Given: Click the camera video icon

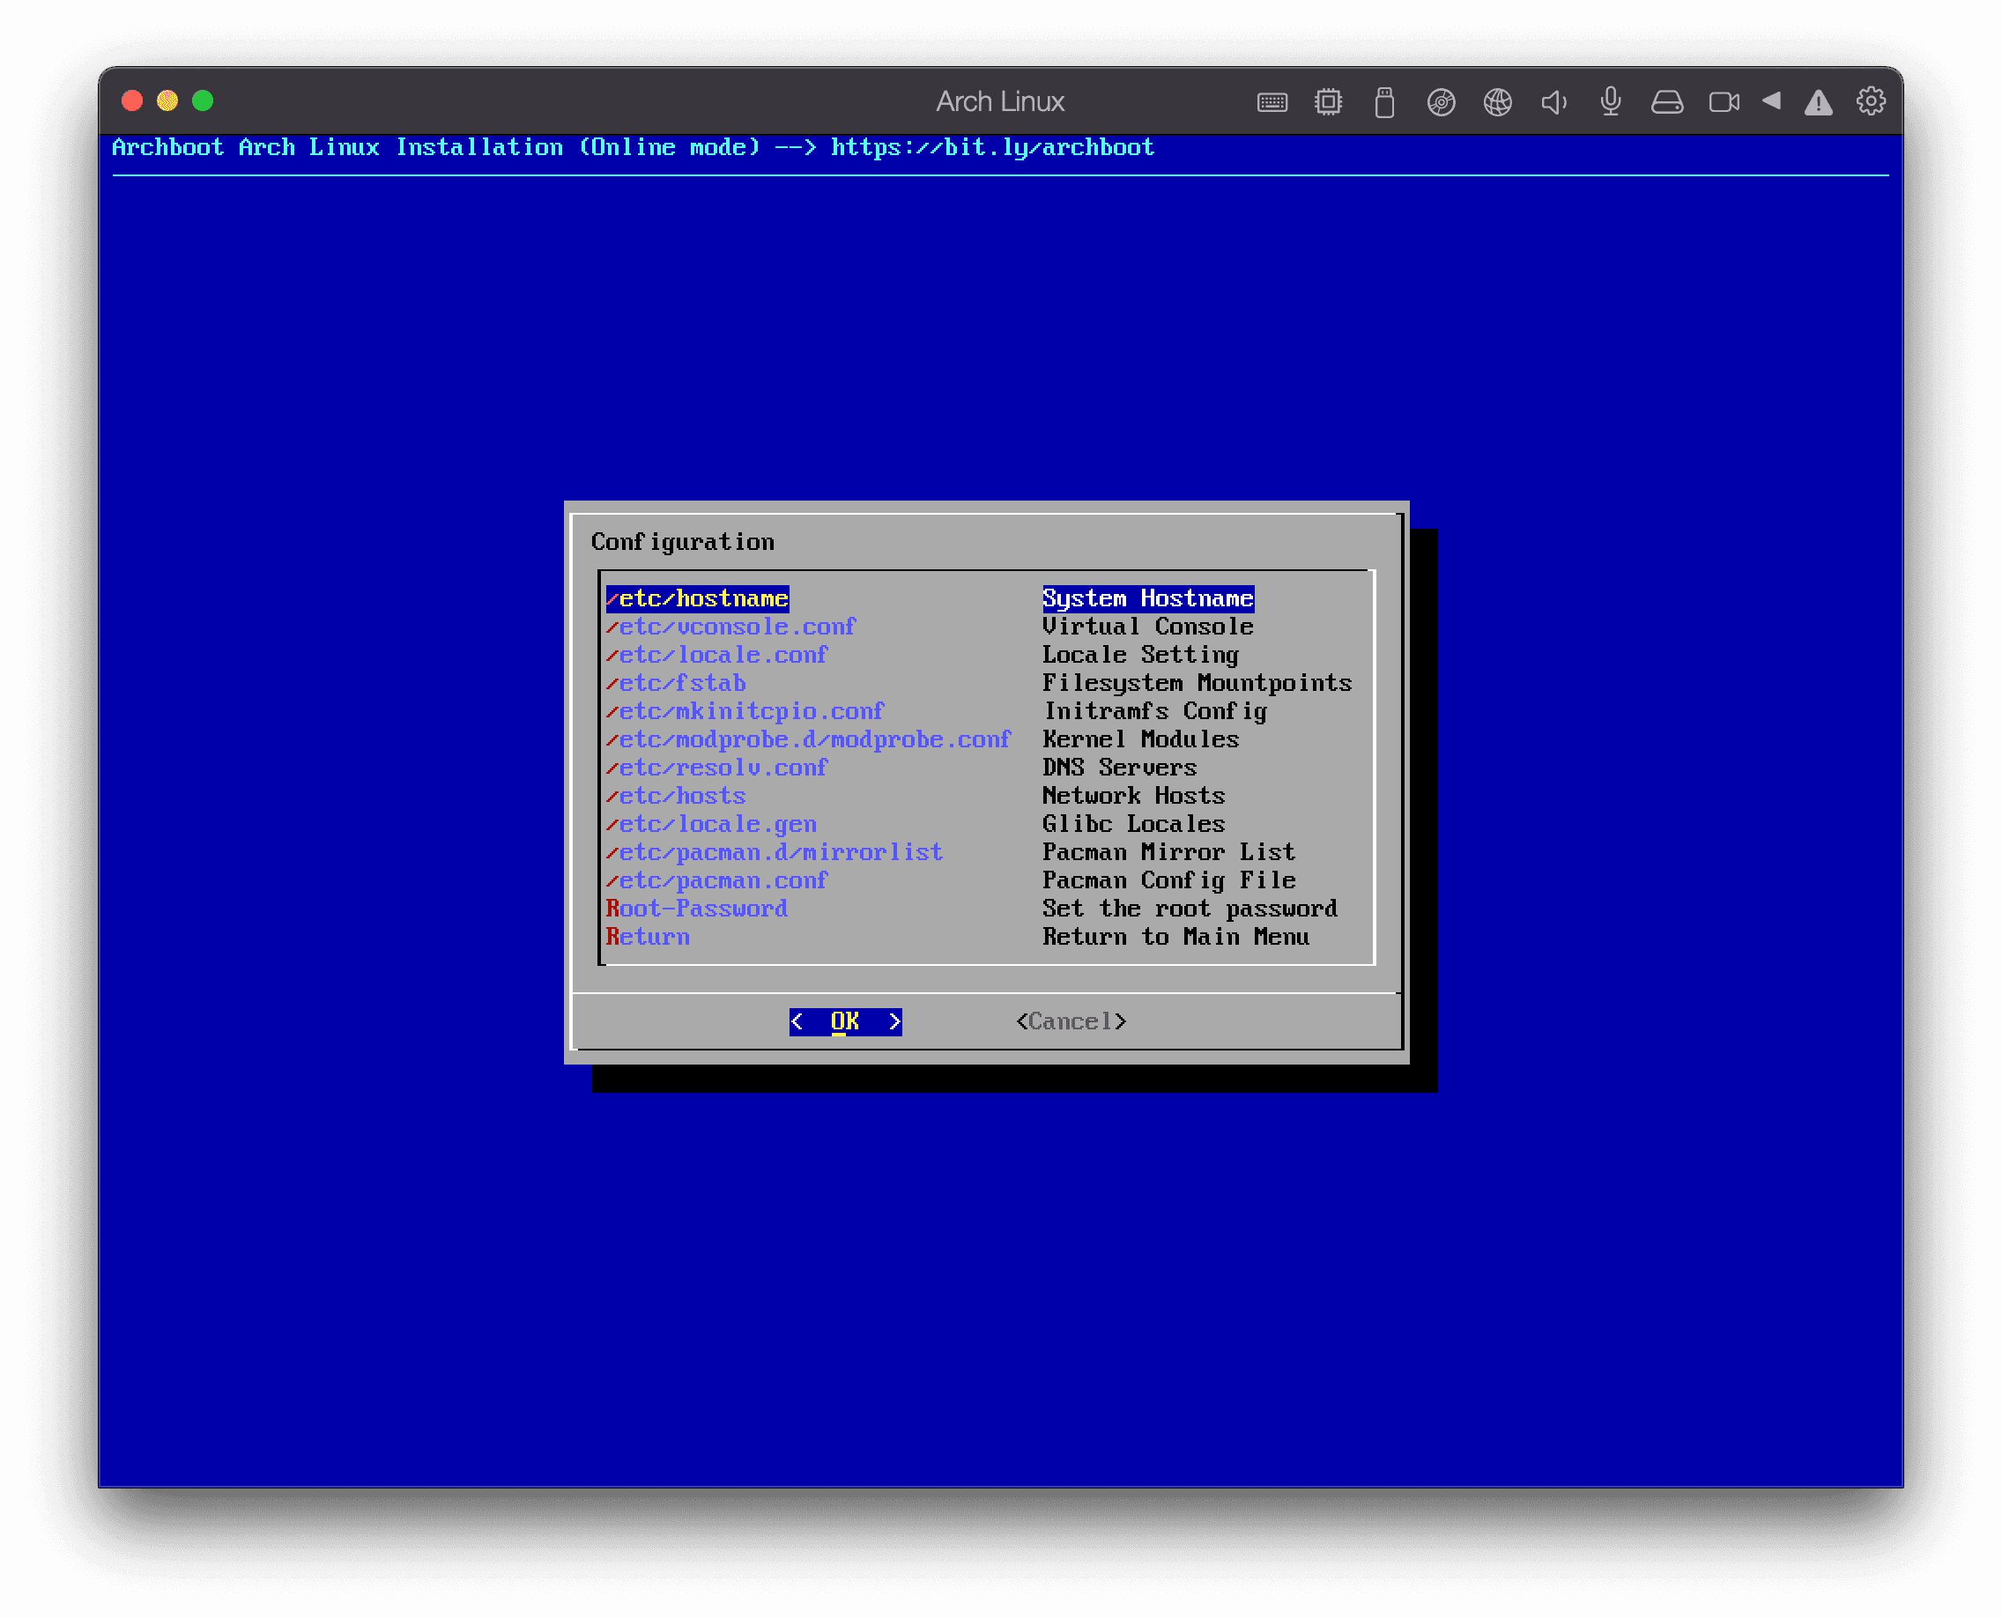Looking at the screenshot, I should tap(1724, 101).
